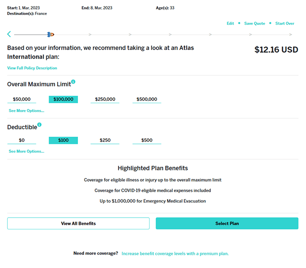The width and height of the screenshot is (306, 268).
Task: Click the rocket progress marker icon
Action: (51, 34)
